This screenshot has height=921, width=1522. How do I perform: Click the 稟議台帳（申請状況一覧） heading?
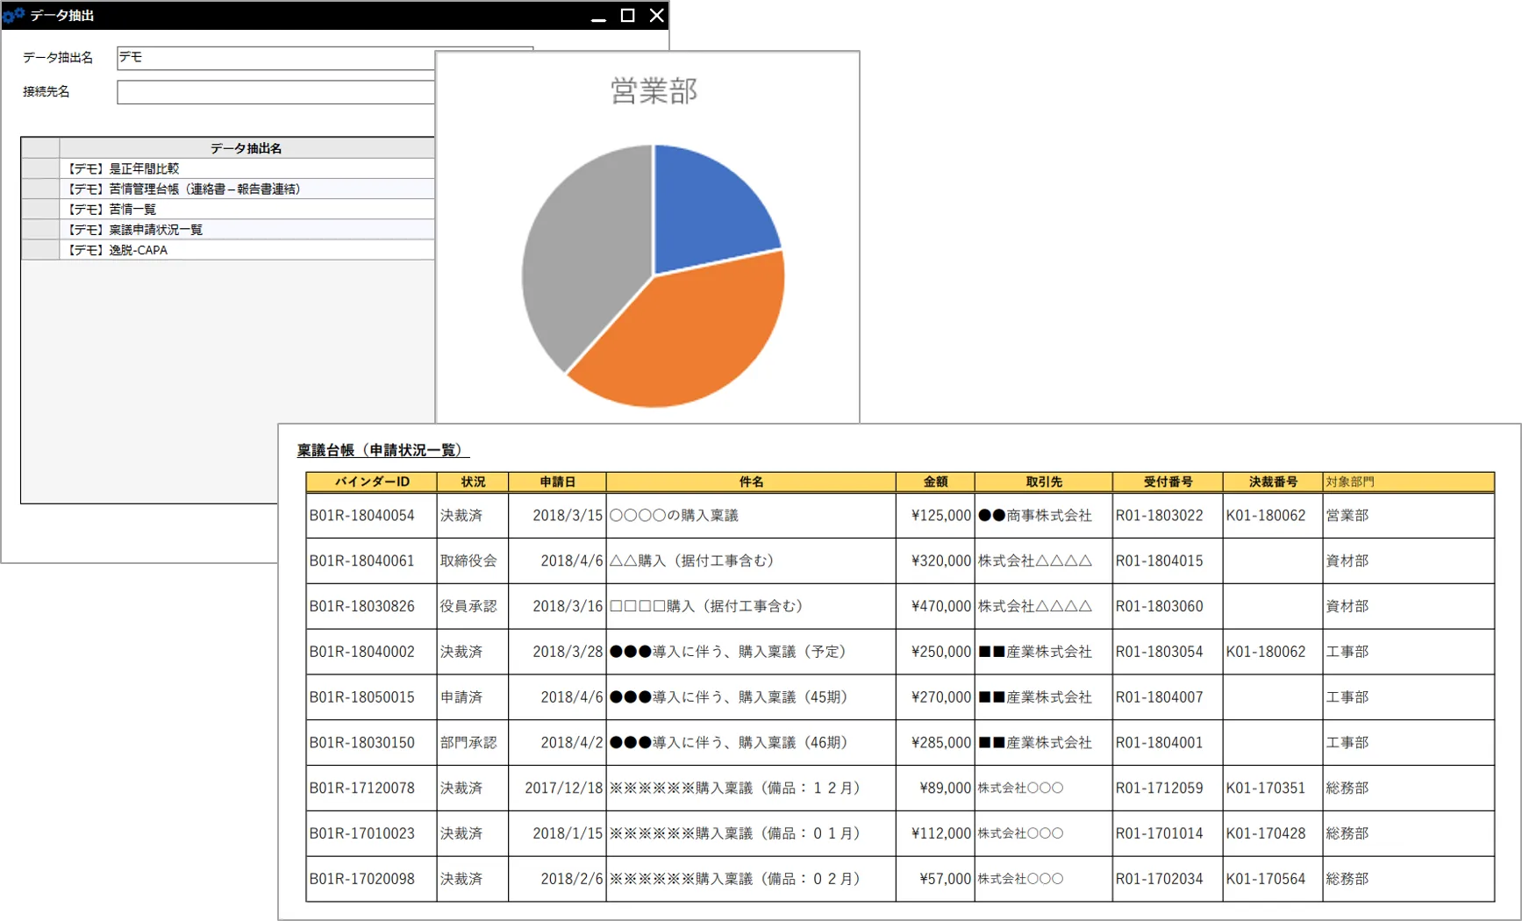pos(382,450)
